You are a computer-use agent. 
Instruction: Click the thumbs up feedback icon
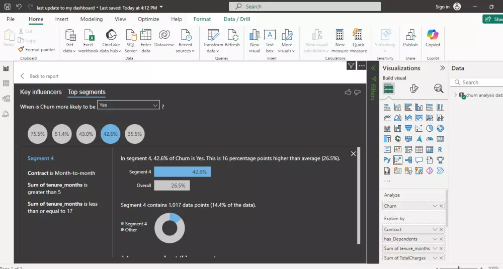[x=348, y=93]
